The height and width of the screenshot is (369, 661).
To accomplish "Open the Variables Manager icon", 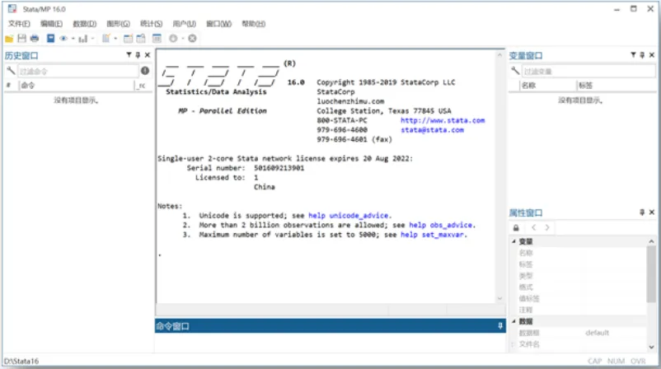I will click(x=157, y=39).
